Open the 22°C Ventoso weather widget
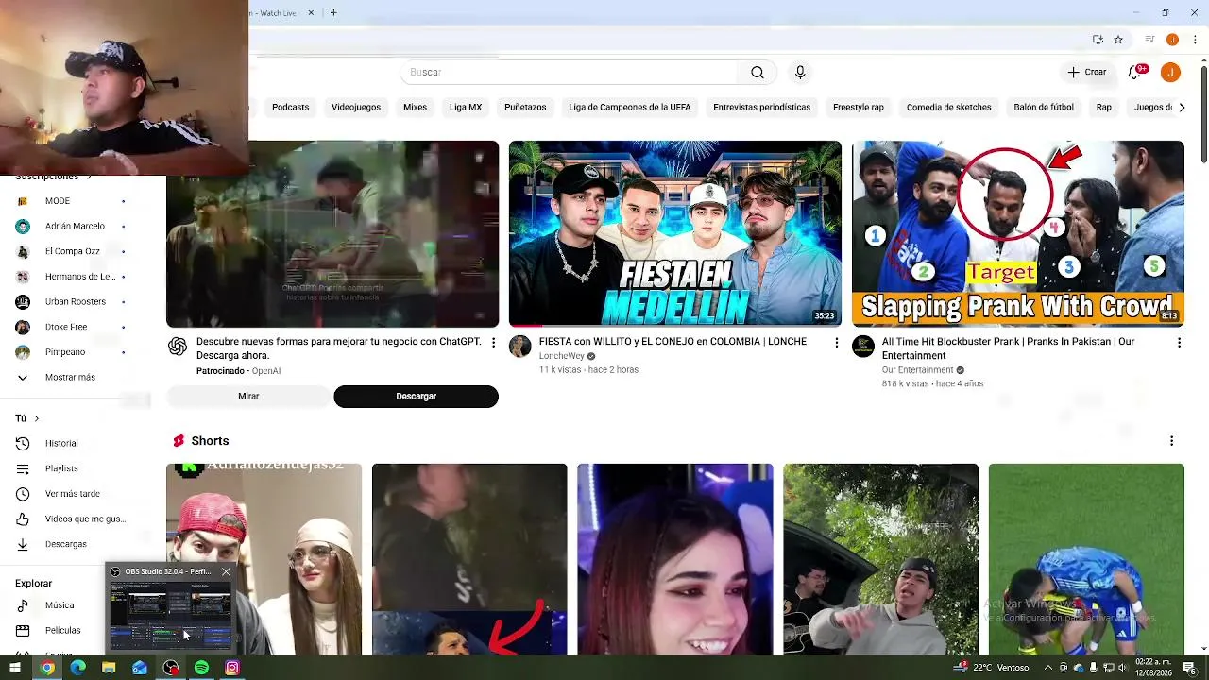This screenshot has width=1209, height=680. click(992, 668)
